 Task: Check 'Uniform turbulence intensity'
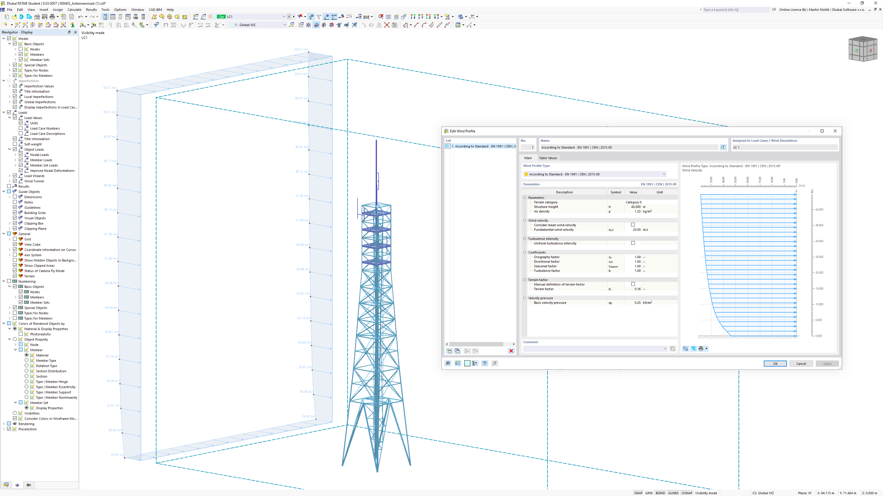click(x=633, y=243)
